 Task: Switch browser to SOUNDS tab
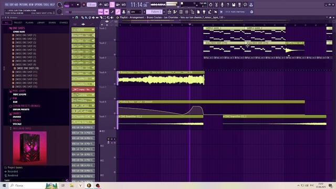[x=52, y=23]
